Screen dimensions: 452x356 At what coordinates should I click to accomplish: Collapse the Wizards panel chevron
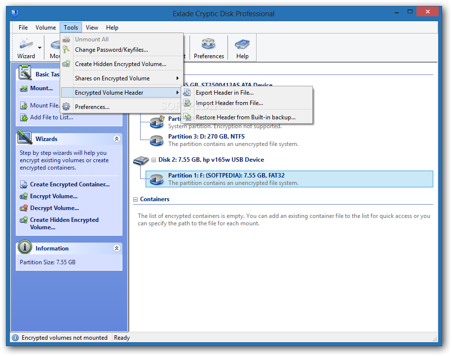(x=117, y=139)
